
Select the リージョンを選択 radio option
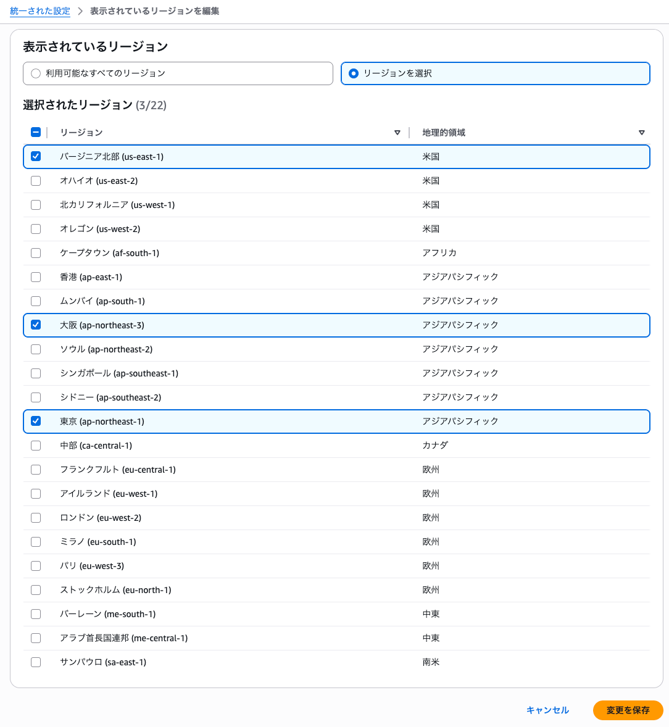pyautogui.click(x=353, y=73)
